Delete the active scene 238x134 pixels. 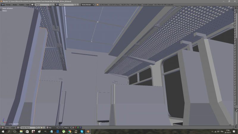(x=77, y=4)
